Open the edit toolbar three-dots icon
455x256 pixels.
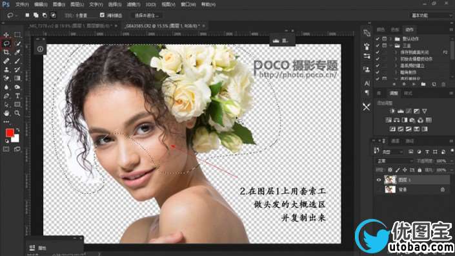(6, 122)
